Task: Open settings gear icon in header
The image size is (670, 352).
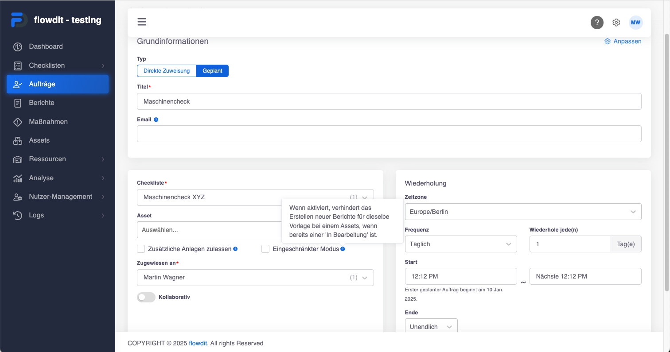Action: [x=616, y=23]
